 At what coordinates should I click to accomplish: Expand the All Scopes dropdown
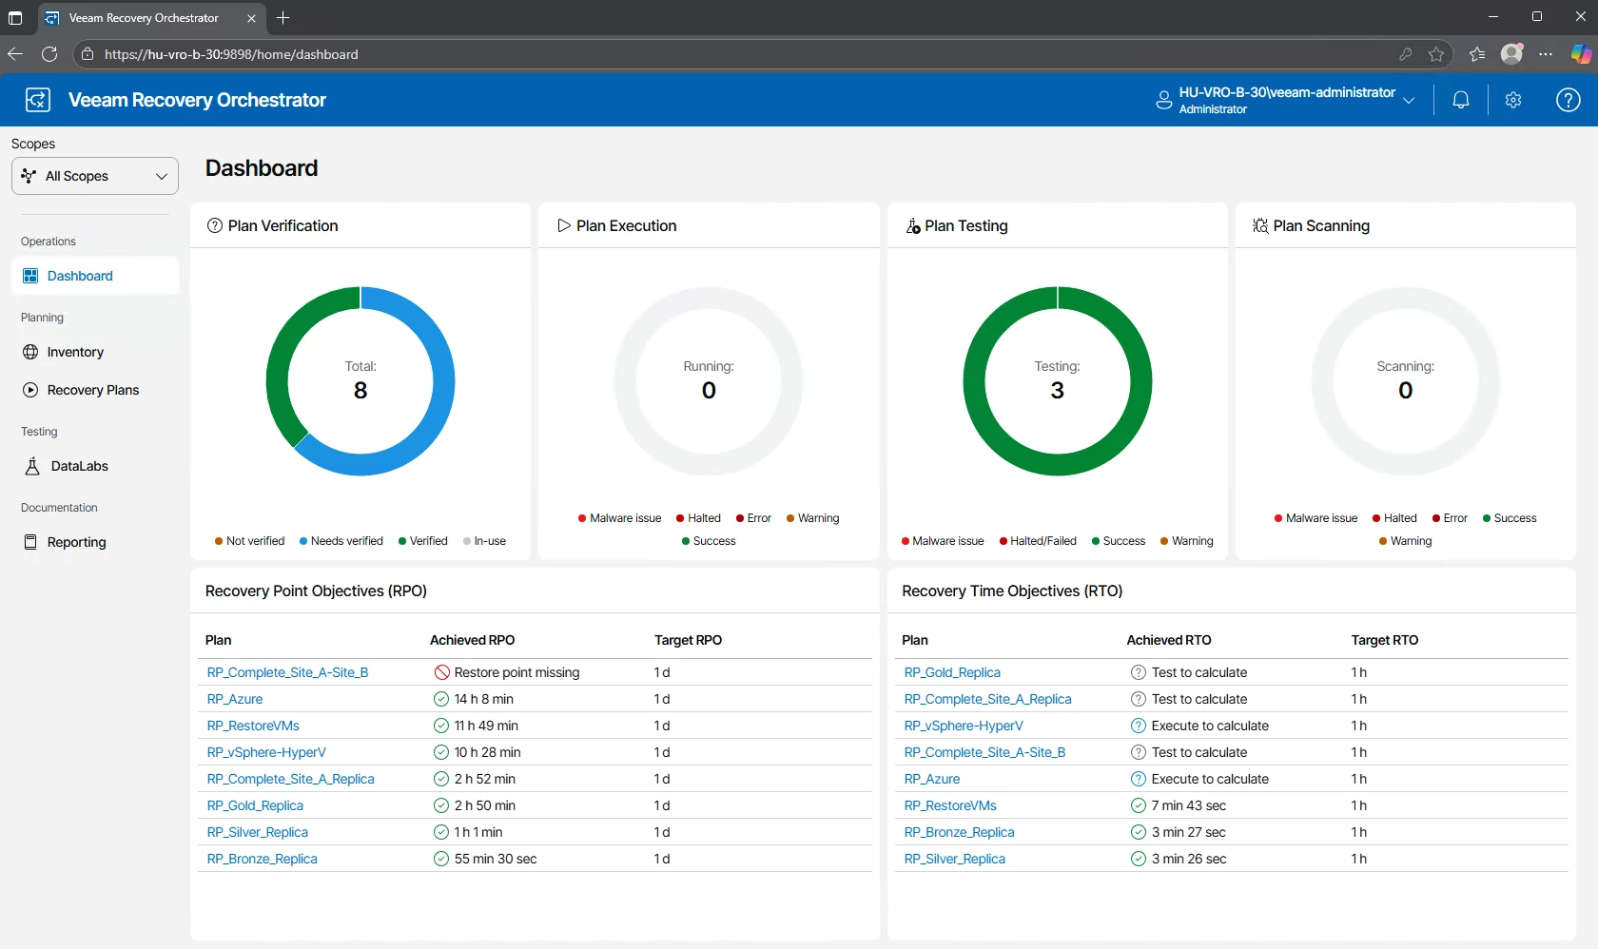click(95, 176)
